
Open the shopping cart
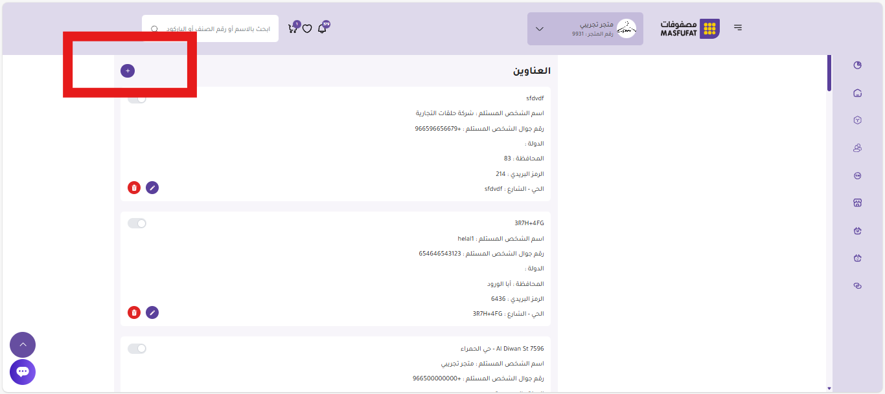(293, 28)
